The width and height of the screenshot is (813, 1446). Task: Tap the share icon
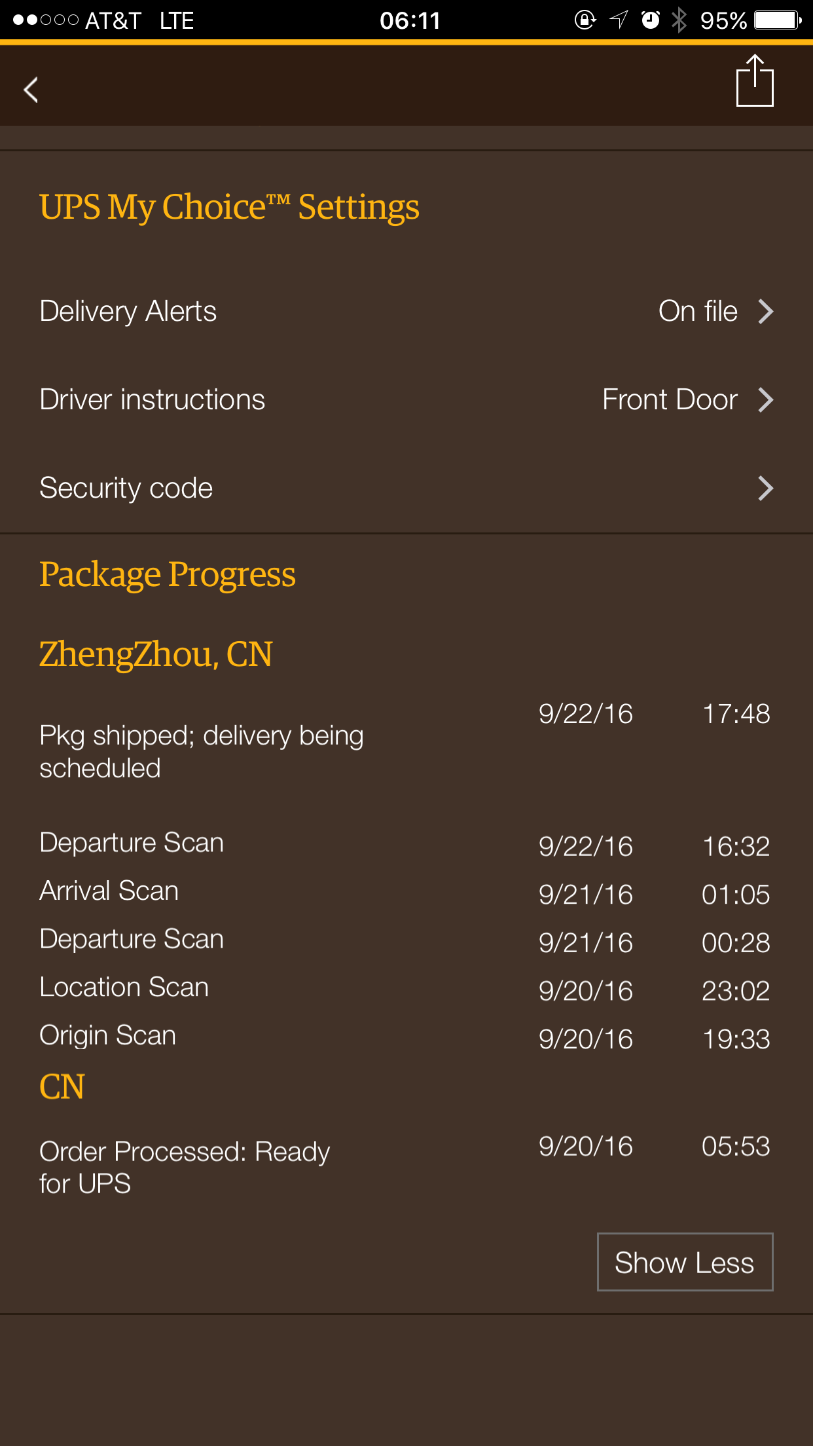[755, 81]
